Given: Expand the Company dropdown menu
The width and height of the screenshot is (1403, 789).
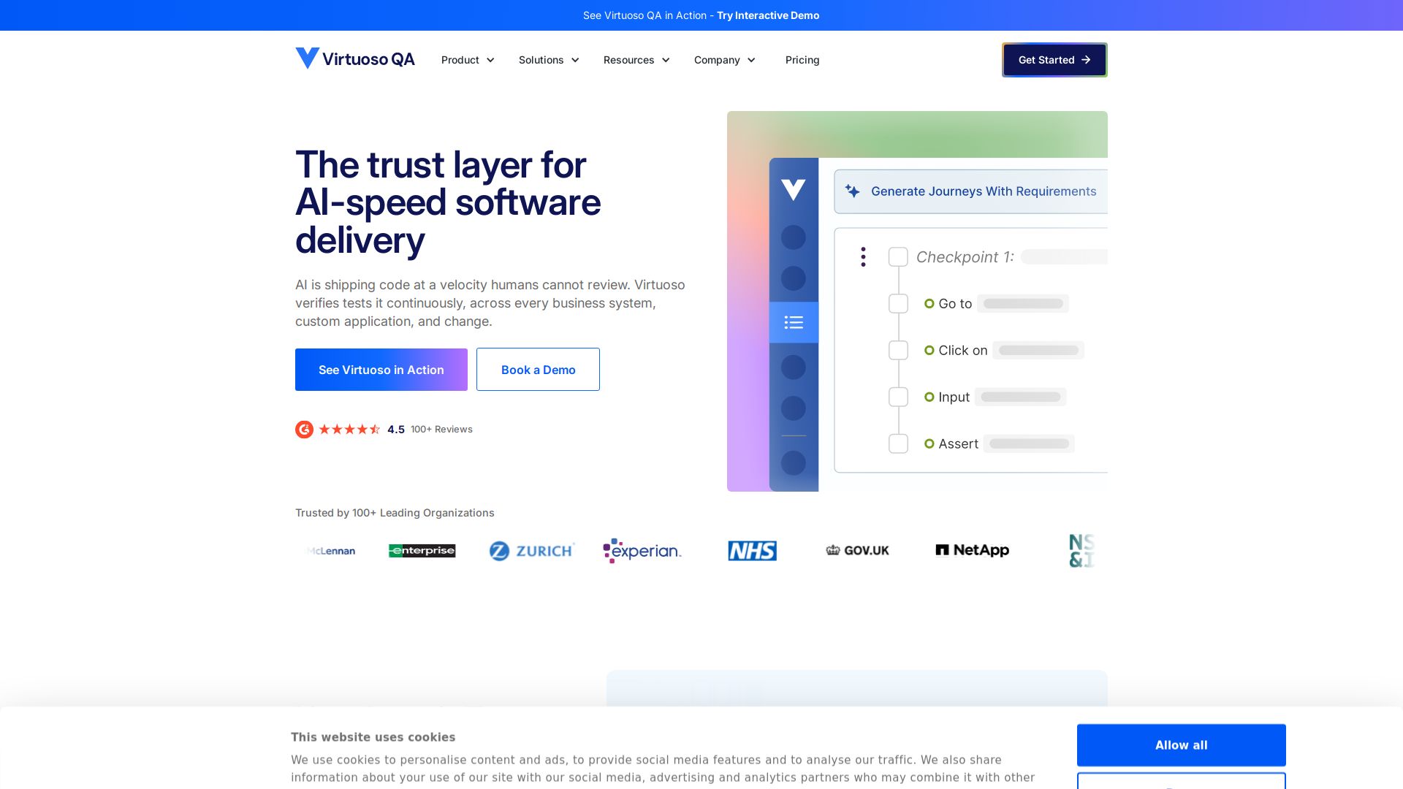Looking at the screenshot, I should pyautogui.click(x=725, y=60).
